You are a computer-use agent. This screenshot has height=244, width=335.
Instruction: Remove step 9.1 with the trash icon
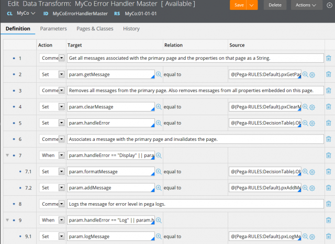[328, 237]
